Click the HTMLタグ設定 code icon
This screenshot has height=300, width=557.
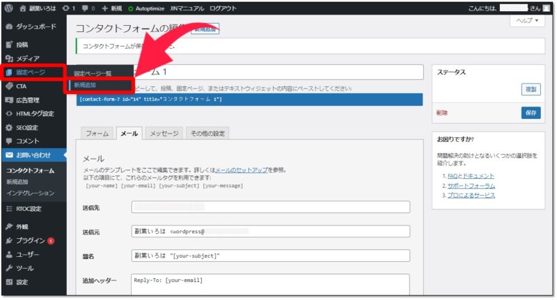[x=9, y=113]
